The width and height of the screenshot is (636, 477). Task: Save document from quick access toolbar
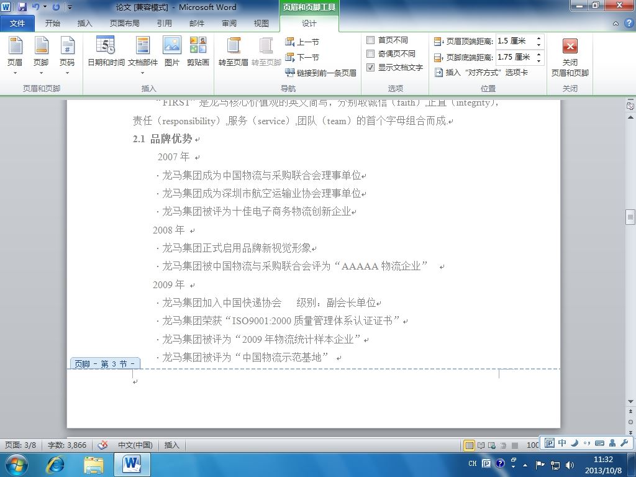point(22,7)
